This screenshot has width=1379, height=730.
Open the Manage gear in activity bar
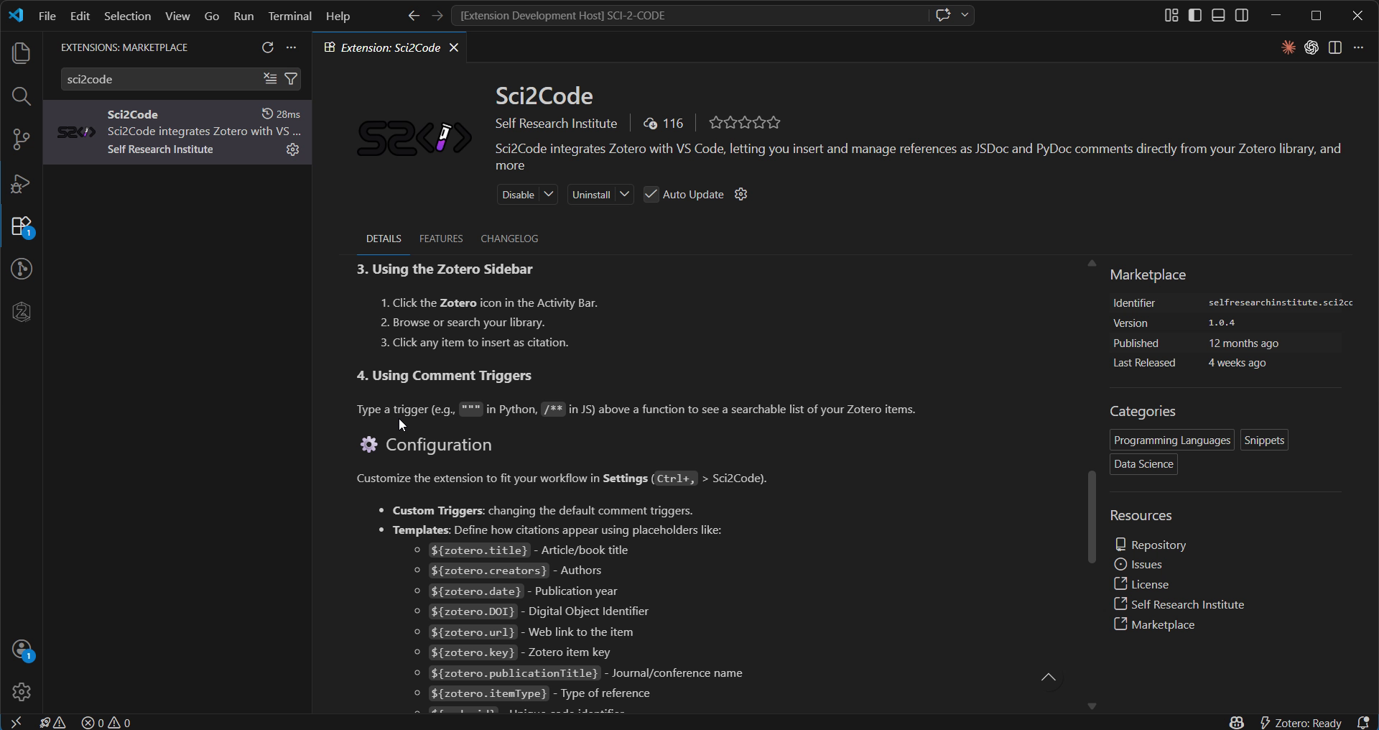[x=22, y=692]
